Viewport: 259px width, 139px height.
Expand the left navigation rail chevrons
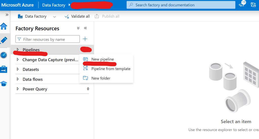pos(7,15)
